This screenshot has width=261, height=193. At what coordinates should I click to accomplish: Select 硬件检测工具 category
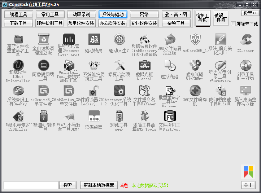click(50, 23)
